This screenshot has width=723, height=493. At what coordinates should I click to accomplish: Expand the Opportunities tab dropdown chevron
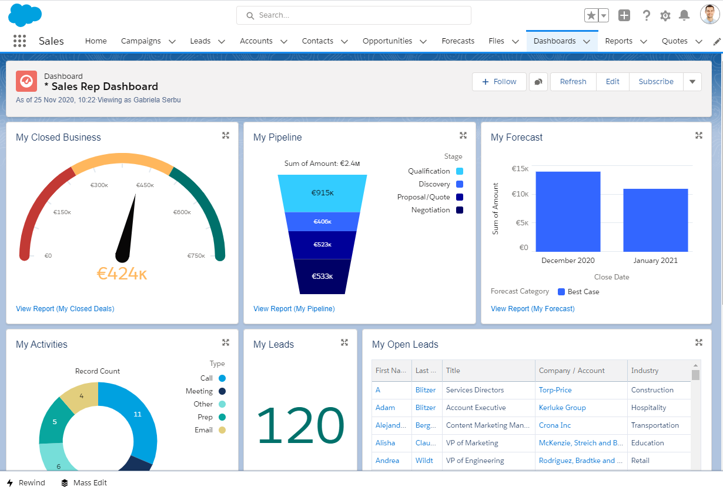(422, 41)
